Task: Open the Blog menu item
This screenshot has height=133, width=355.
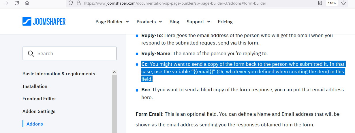Action: 174,22
